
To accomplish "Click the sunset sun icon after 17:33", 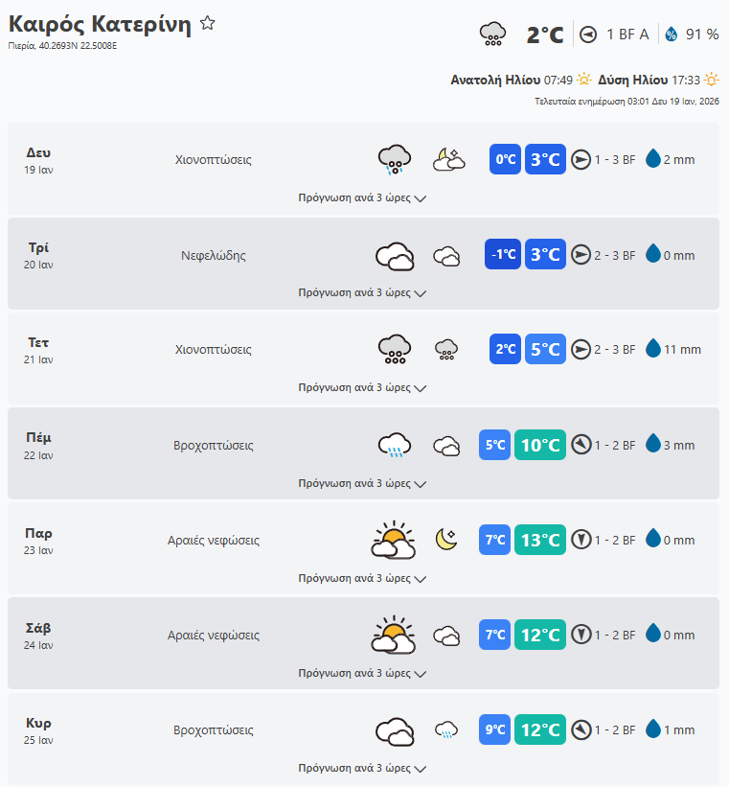I will pos(711,80).
